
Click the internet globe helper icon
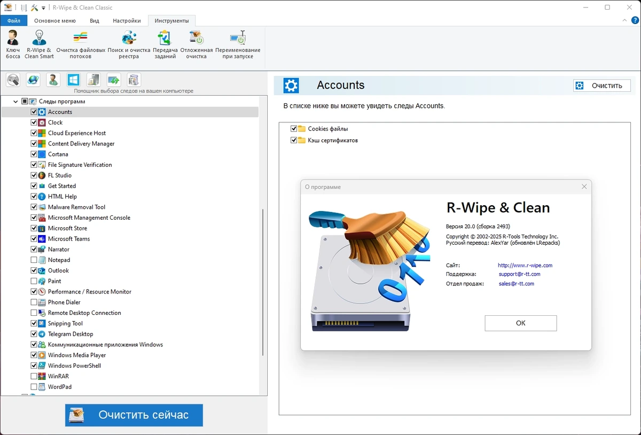pos(33,80)
